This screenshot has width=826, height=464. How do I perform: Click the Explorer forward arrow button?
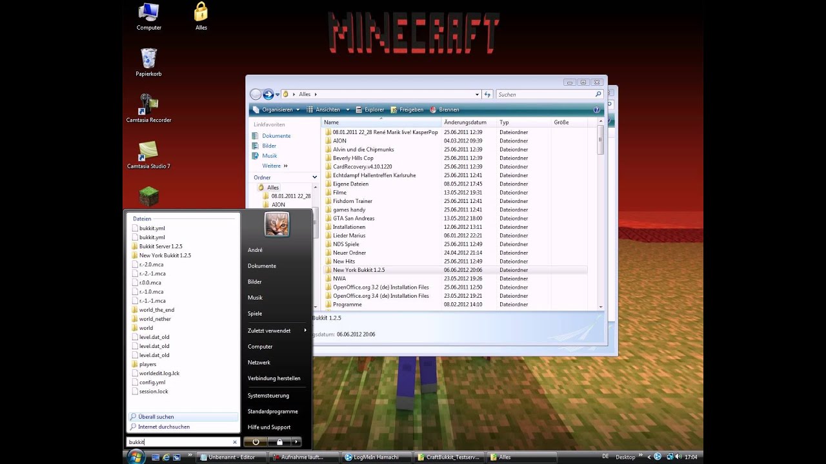click(x=268, y=95)
